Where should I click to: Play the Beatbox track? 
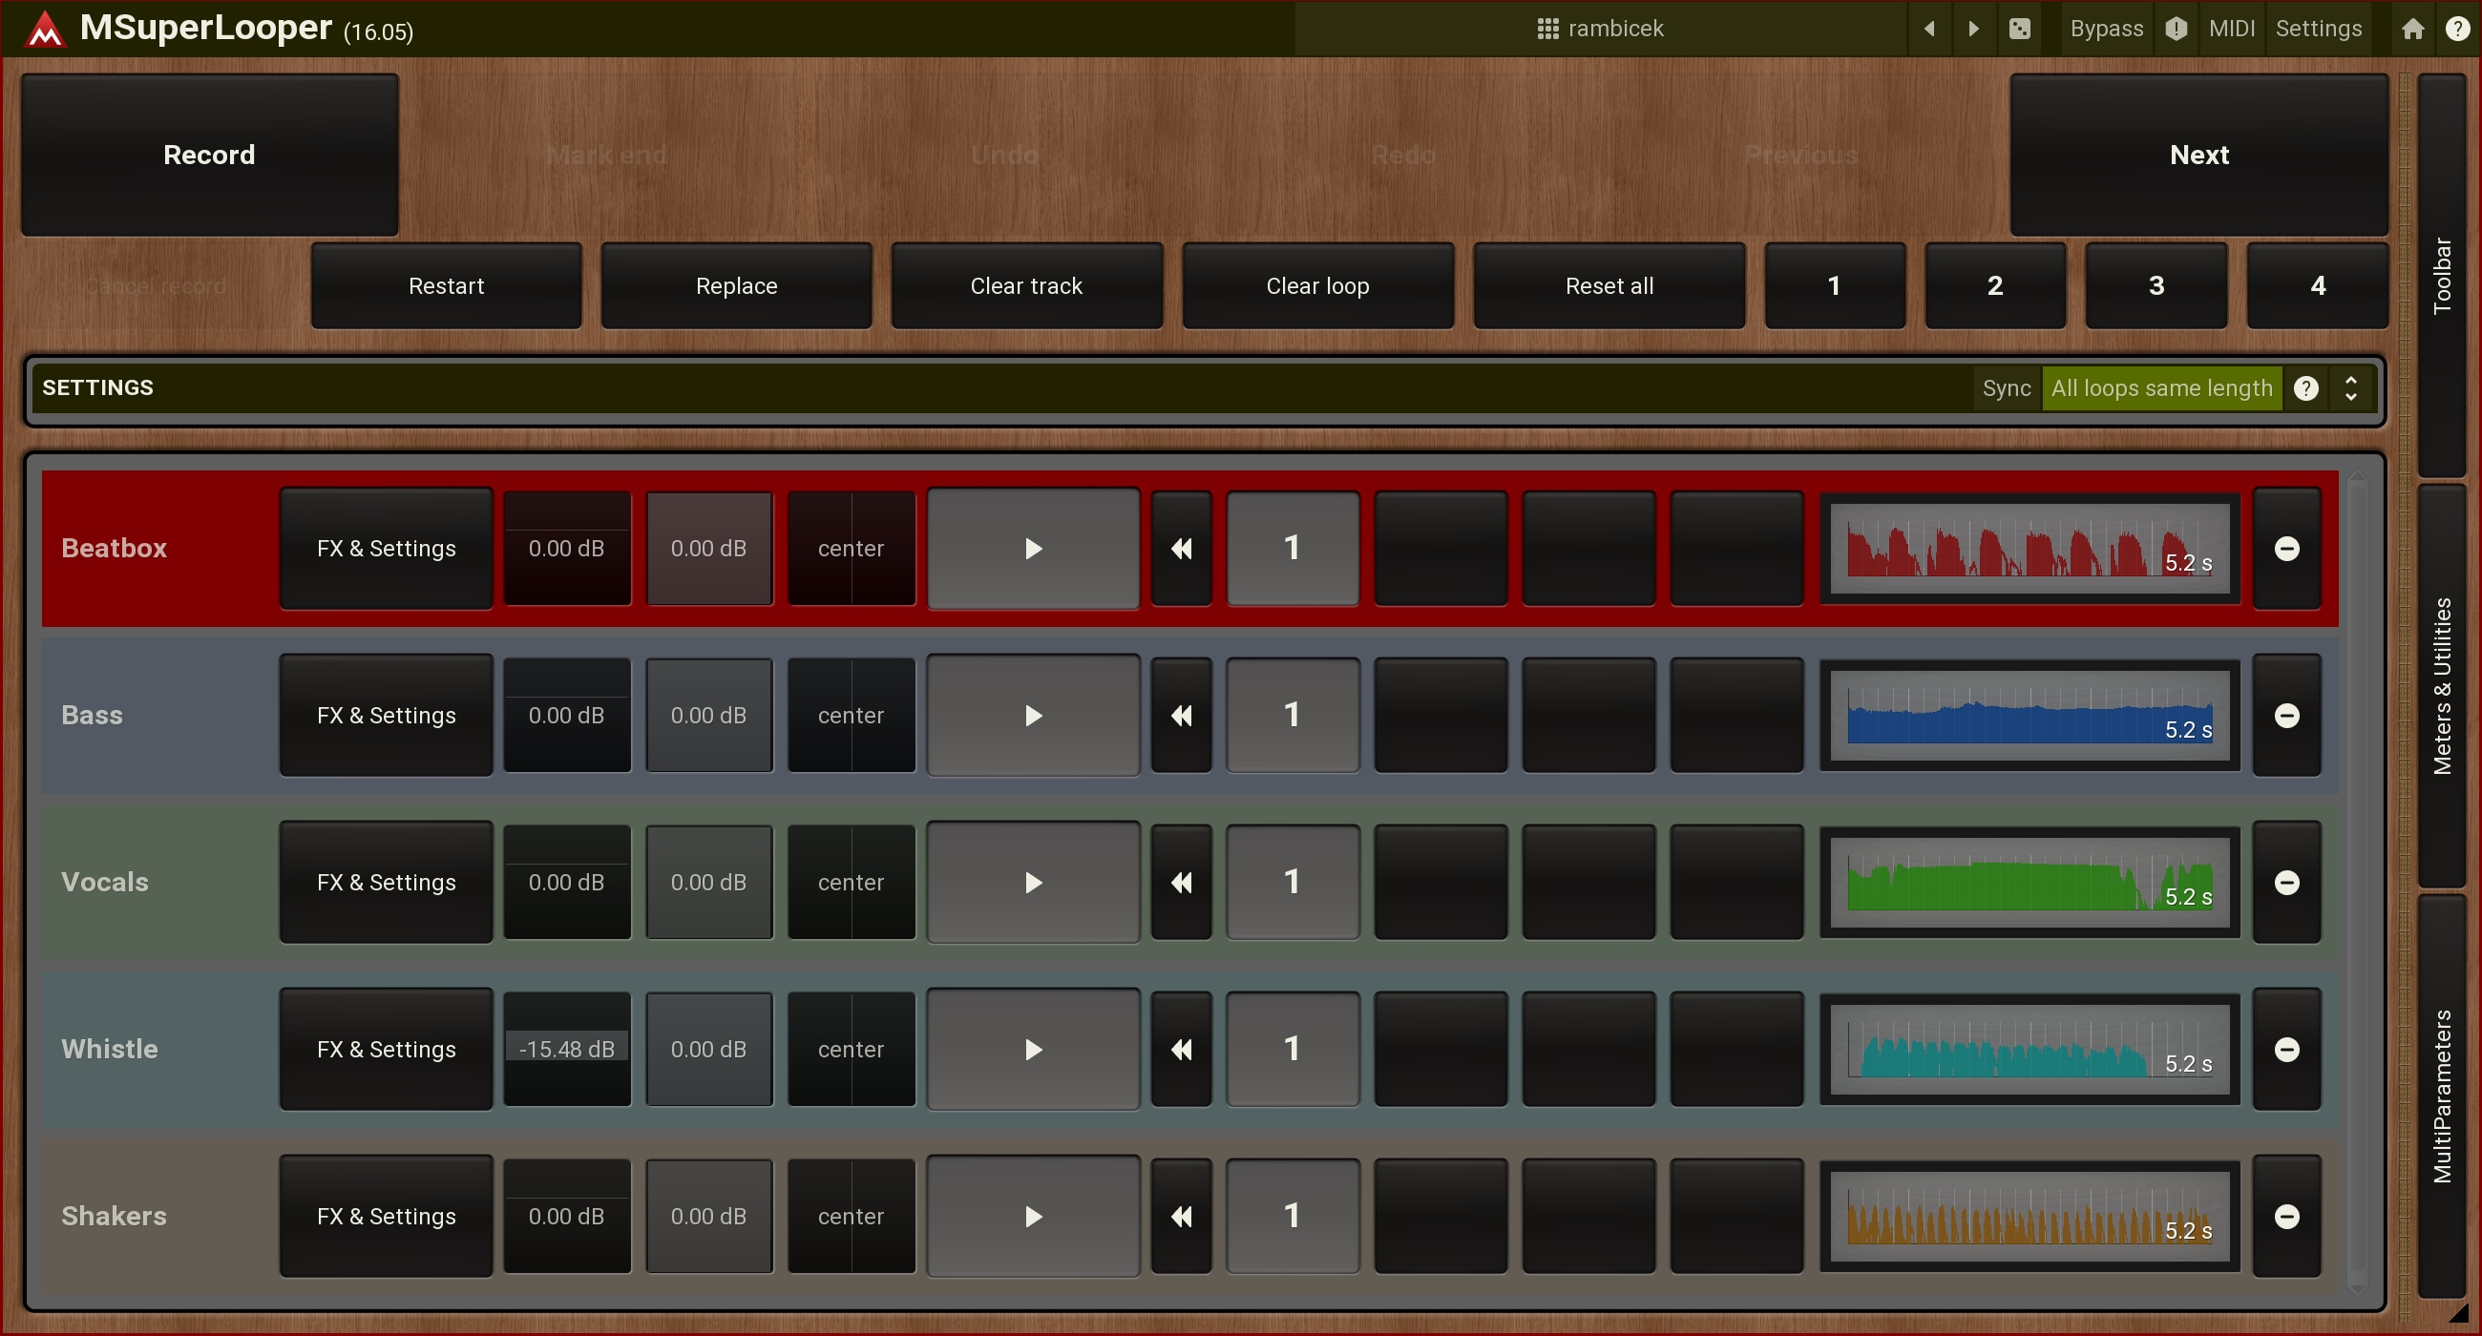[1033, 548]
